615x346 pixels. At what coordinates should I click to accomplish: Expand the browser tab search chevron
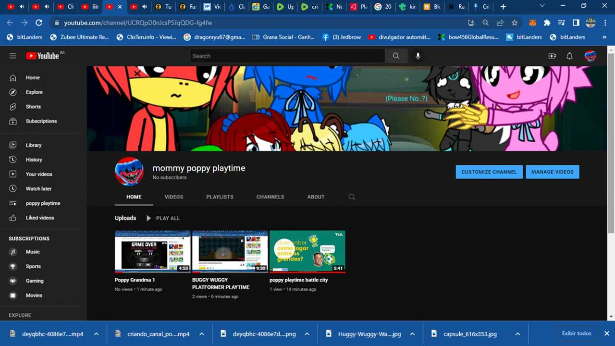point(542,6)
